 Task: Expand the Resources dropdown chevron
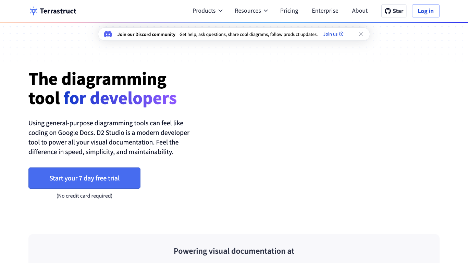[266, 11]
